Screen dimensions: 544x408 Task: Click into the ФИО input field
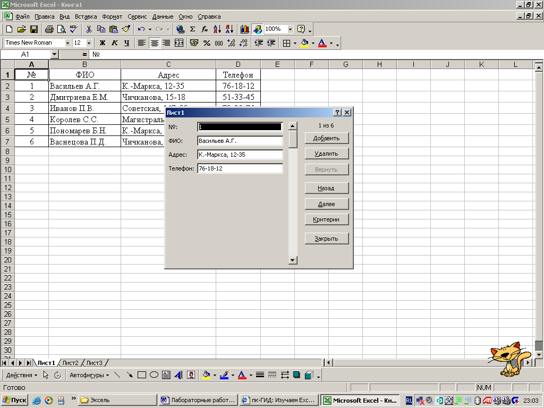[x=240, y=141]
